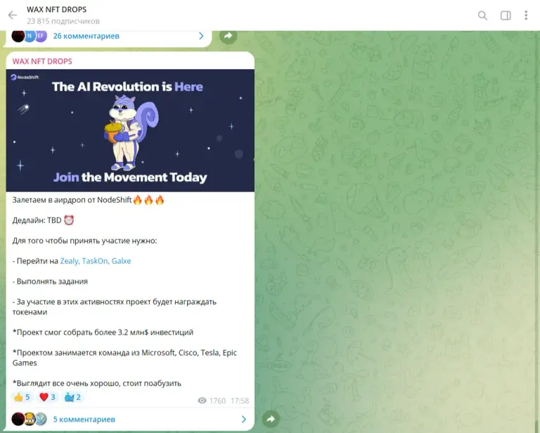Open the 26 комментариев thread

86,36
